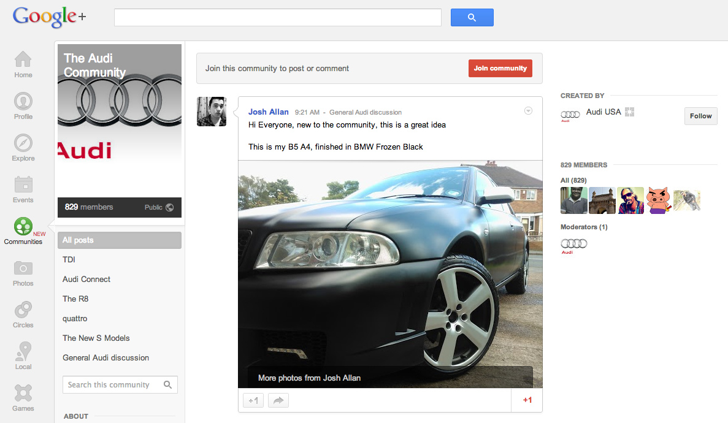Click the 829 MEMBERS heading
728x423 pixels.
click(584, 165)
